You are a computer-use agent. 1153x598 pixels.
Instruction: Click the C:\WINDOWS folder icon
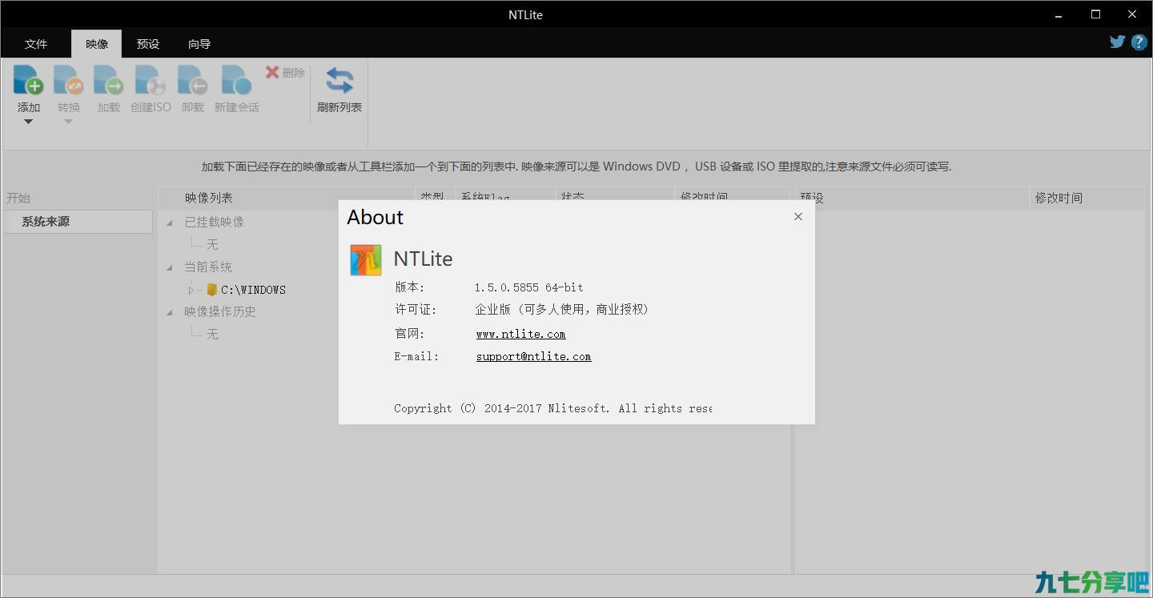[x=212, y=289]
